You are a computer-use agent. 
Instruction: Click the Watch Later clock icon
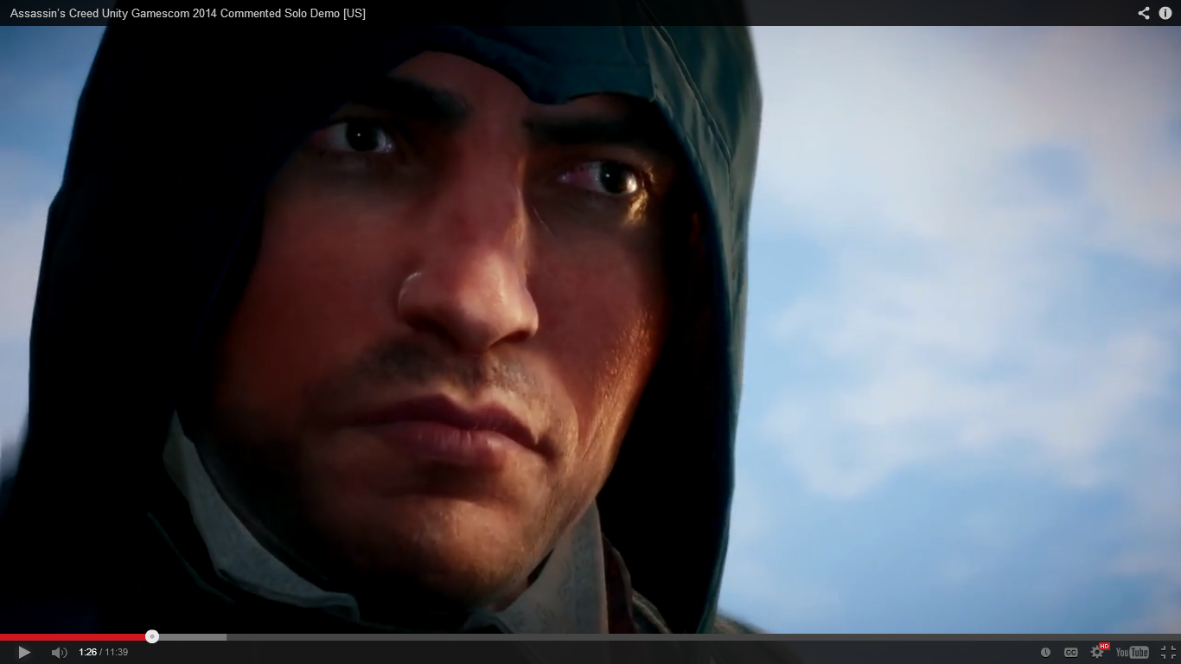[1045, 652]
